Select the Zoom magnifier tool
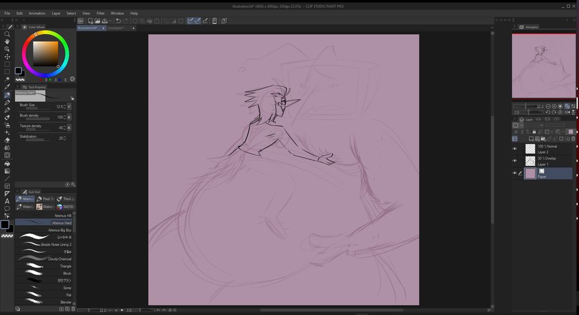This screenshot has height=315, width=579. (7, 34)
